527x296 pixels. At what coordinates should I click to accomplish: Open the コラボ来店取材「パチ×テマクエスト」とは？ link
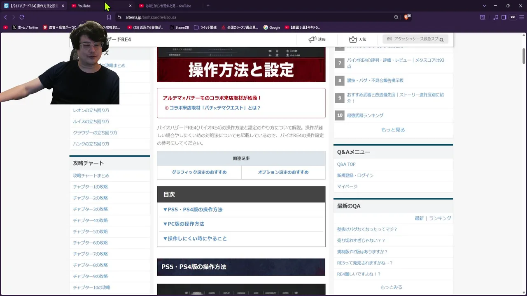click(x=215, y=108)
